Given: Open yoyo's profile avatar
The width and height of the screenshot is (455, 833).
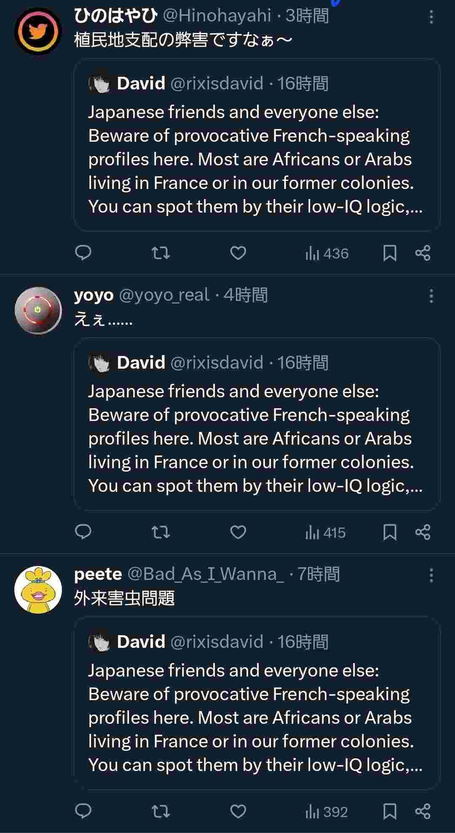Looking at the screenshot, I should tap(38, 310).
